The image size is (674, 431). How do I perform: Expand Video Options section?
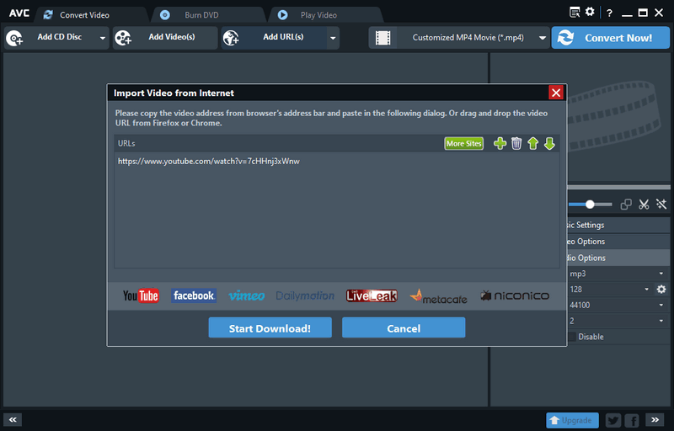point(618,242)
